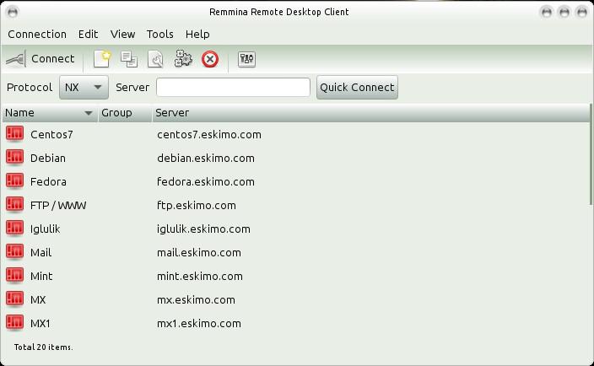
Task: Sort by the Name column header
Action: coord(49,112)
